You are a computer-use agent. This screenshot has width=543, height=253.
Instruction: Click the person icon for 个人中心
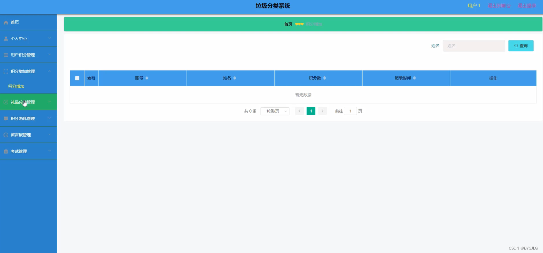6,39
